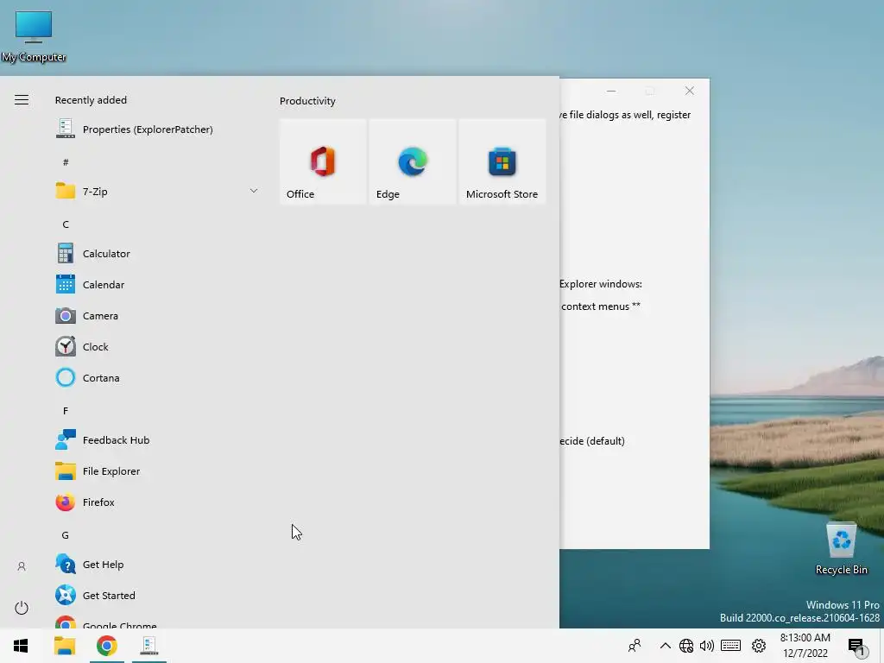This screenshot has width=884, height=663.
Task: Open Google Chrome from the taskbar
Action: (x=106, y=646)
